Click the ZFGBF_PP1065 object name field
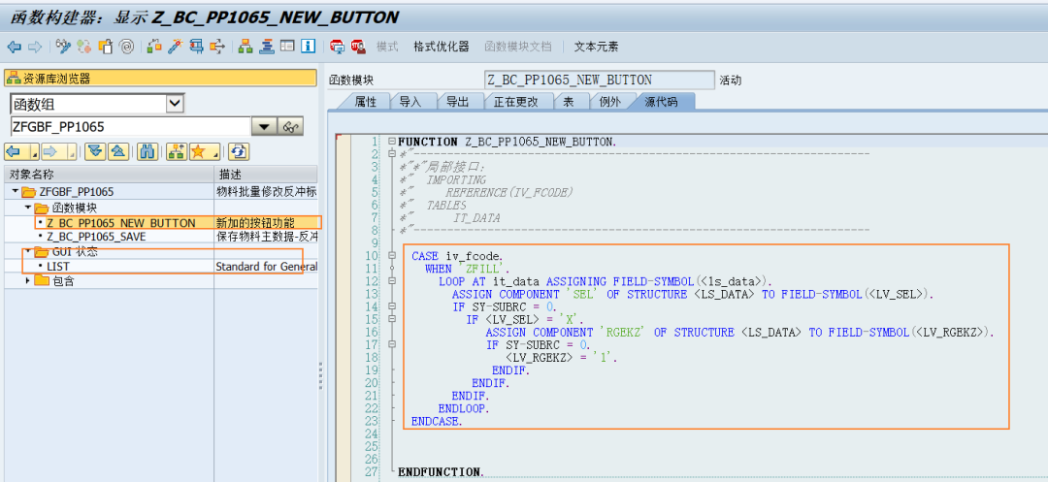The height and width of the screenshot is (482, 1048). (130, 126)
